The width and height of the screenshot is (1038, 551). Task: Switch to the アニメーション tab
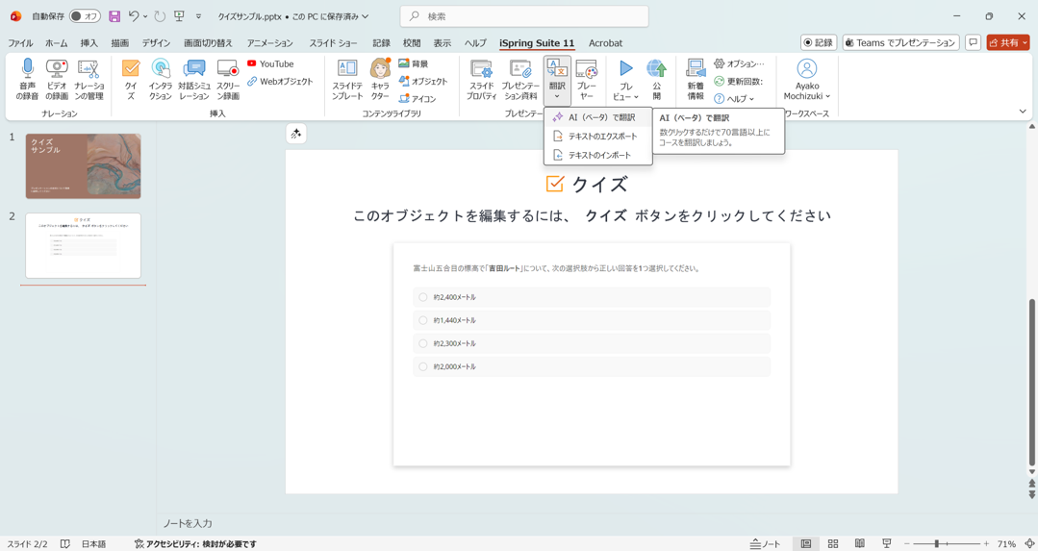[269, 43]
